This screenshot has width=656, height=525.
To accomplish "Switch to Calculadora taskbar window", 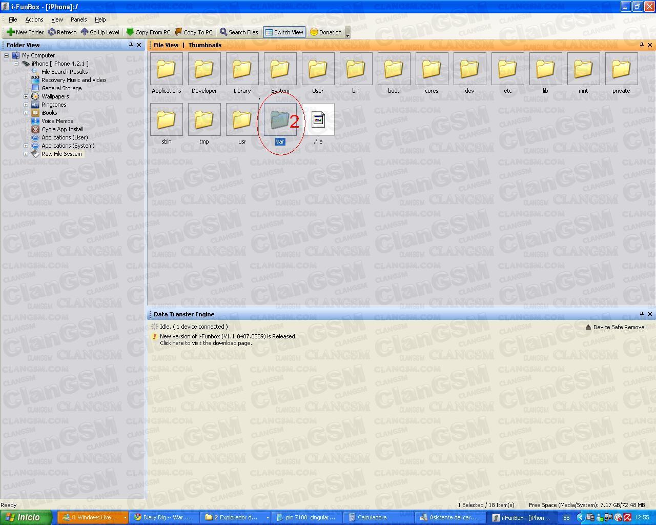I will point(378,517).
